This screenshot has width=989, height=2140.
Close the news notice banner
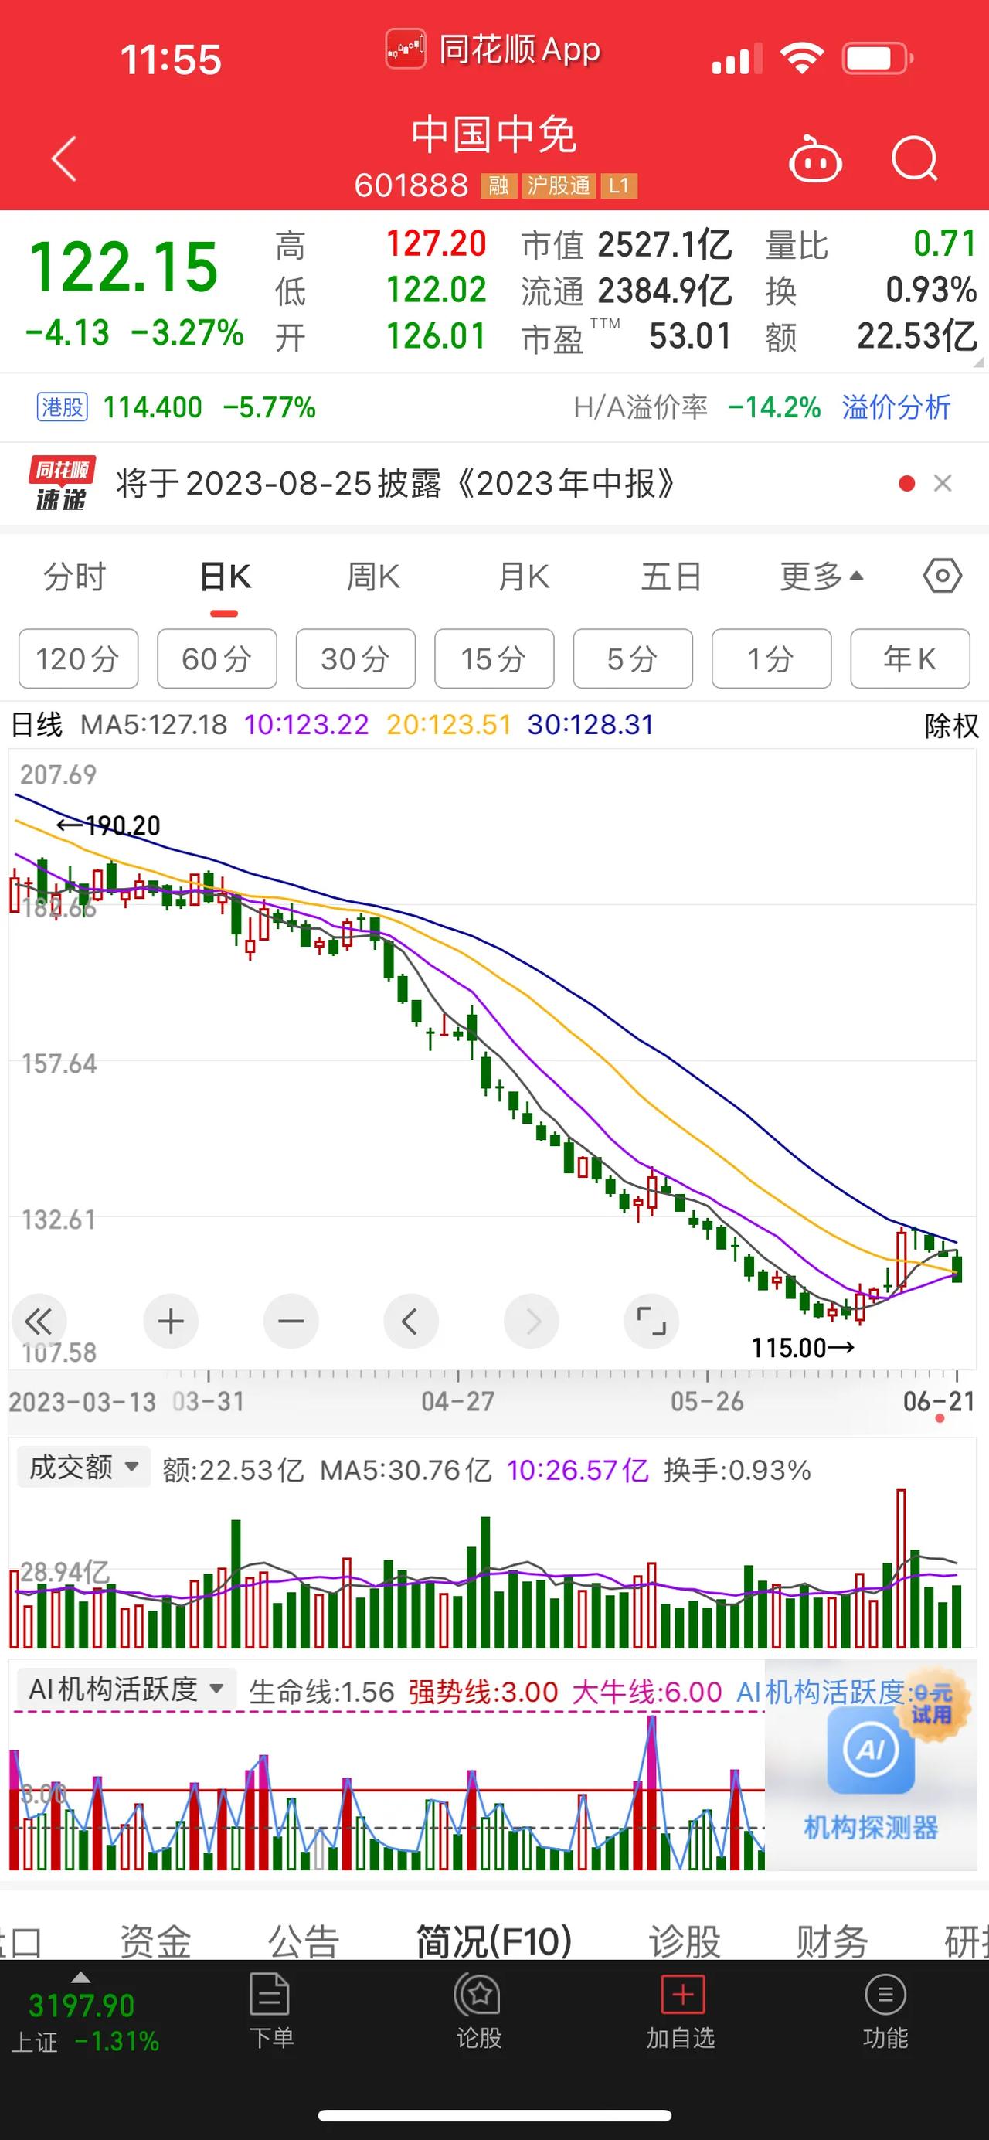click(x=943, y=484)
